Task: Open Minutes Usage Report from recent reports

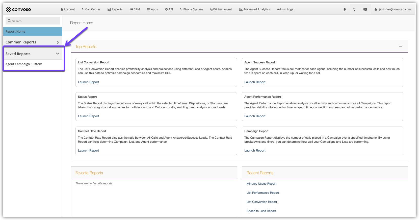Action: tap(261, 184)
